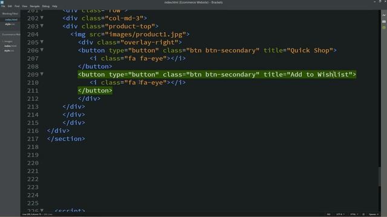The height and width of the screenshot is (217, 387).
Task: Click line number 212 in gutter
Action: pos(33,98)
